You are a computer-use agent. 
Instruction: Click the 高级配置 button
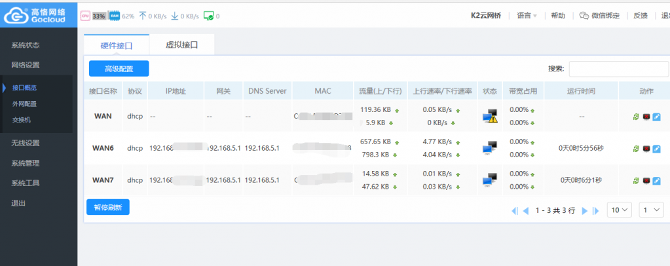(x=119, y=68)
